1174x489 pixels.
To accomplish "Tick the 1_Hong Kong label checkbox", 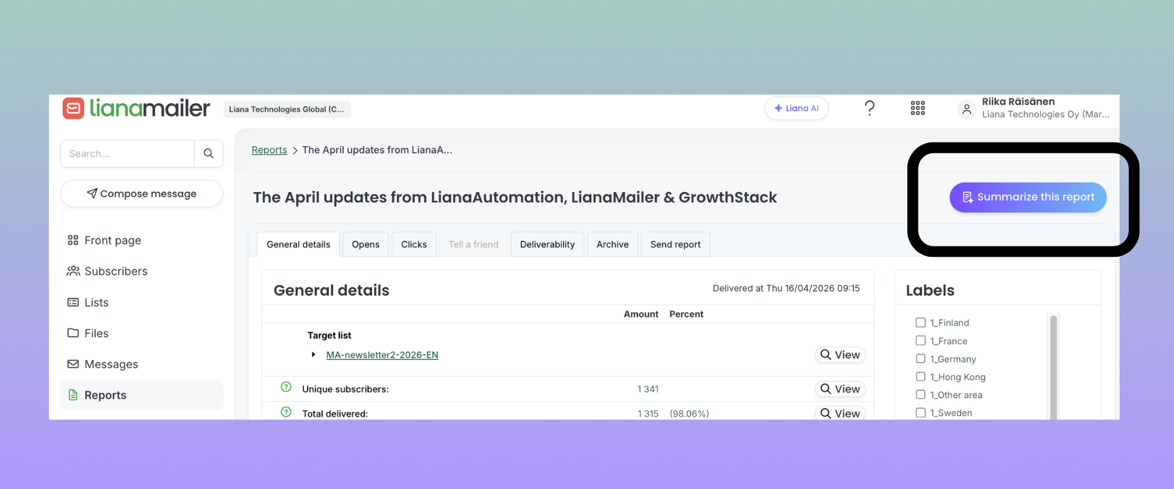I will click(920, 377).
